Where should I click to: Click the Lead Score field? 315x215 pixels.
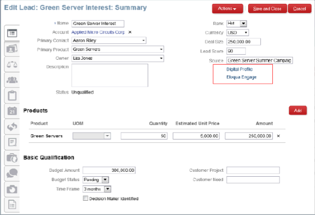point(236,51)
